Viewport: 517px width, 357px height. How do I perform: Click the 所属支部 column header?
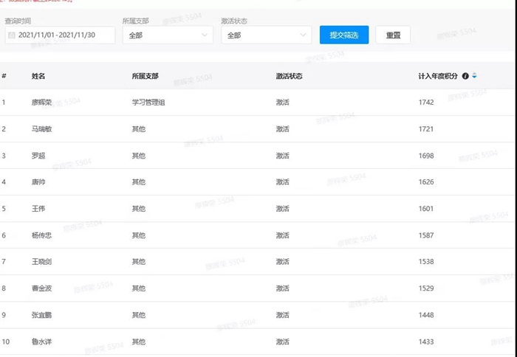tap(145, 76)
